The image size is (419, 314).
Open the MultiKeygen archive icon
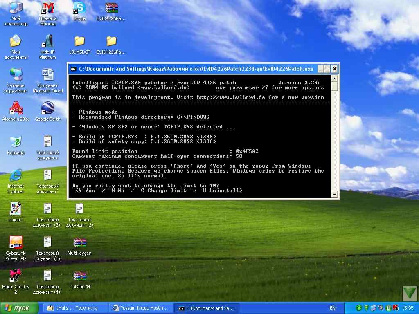(79, 246)
